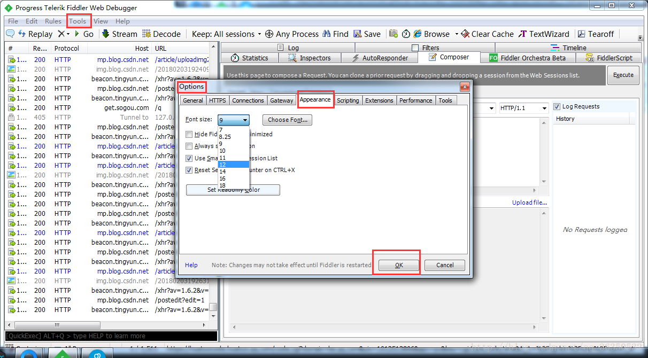Click OK in the Options dialog

tap(399, 265)
